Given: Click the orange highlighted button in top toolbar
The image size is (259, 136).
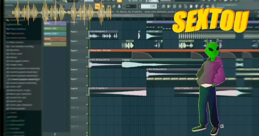Looking at the screenshot, I should [97, 6].
